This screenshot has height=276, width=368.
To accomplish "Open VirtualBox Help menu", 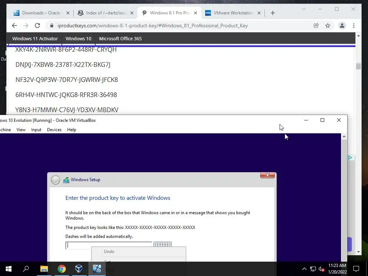I will click(x=72, y=129).
